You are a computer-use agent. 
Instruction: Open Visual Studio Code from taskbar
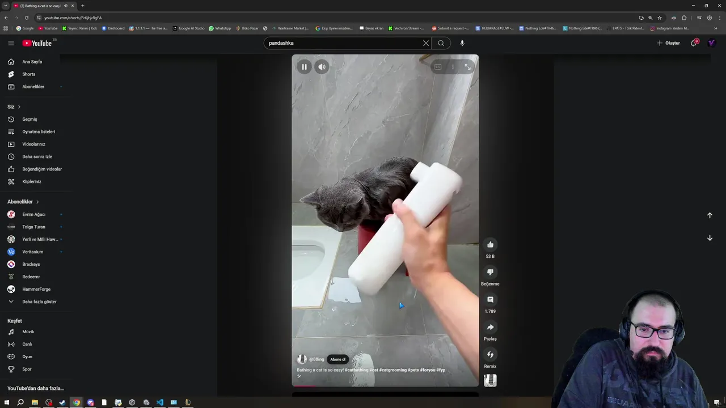click(x=160, y=402)
